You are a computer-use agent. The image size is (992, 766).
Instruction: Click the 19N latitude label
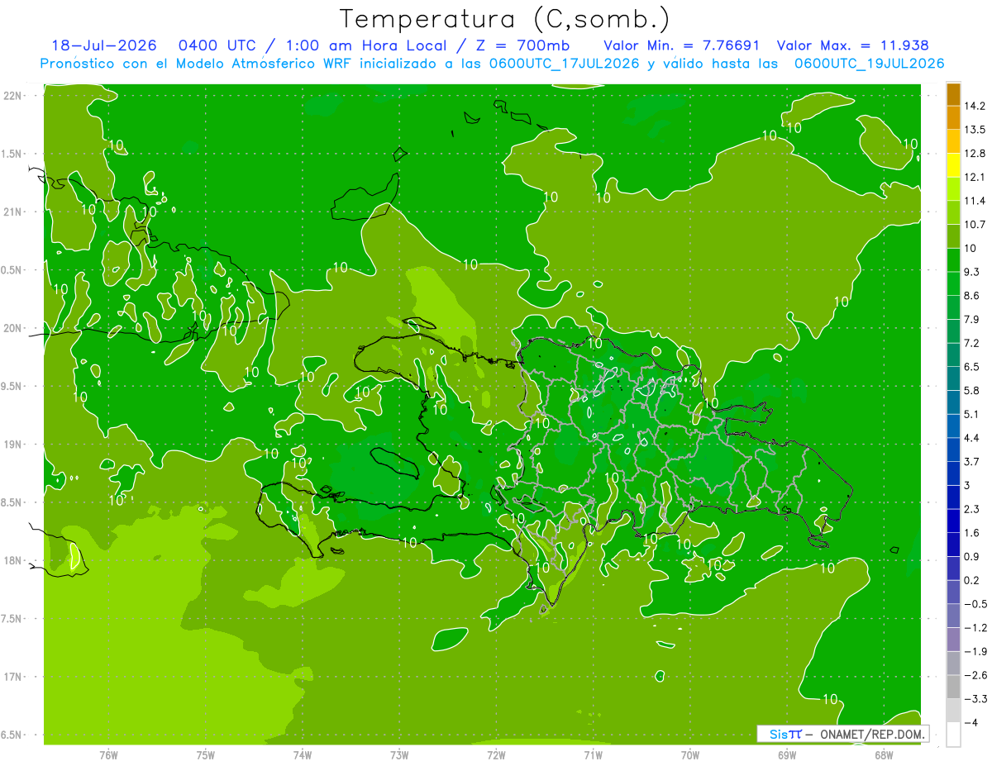coord(13,445)
